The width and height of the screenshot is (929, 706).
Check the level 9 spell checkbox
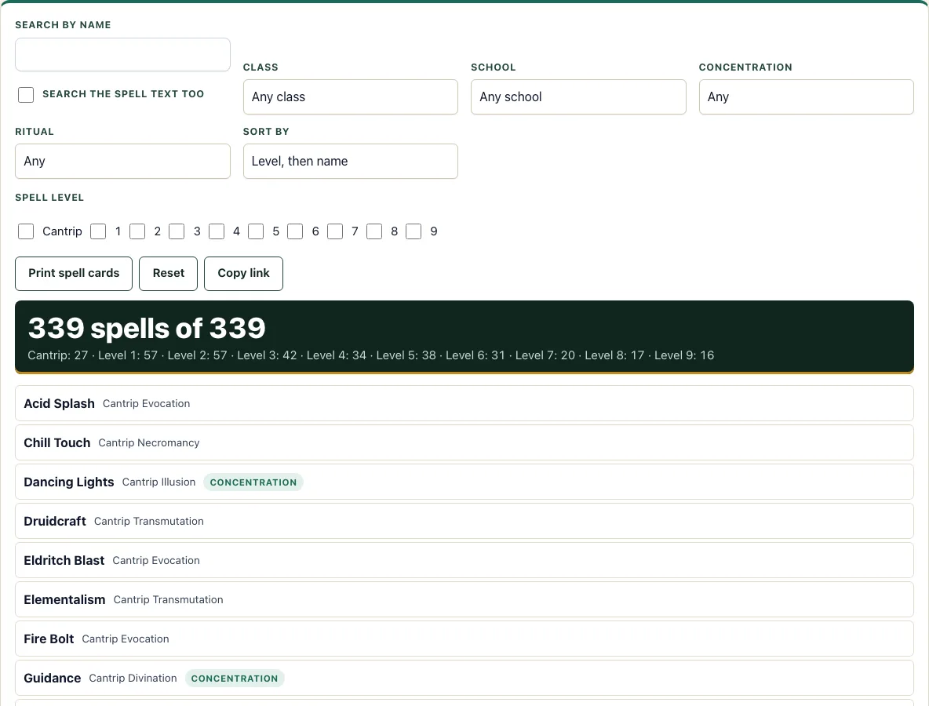coord(413,231)
